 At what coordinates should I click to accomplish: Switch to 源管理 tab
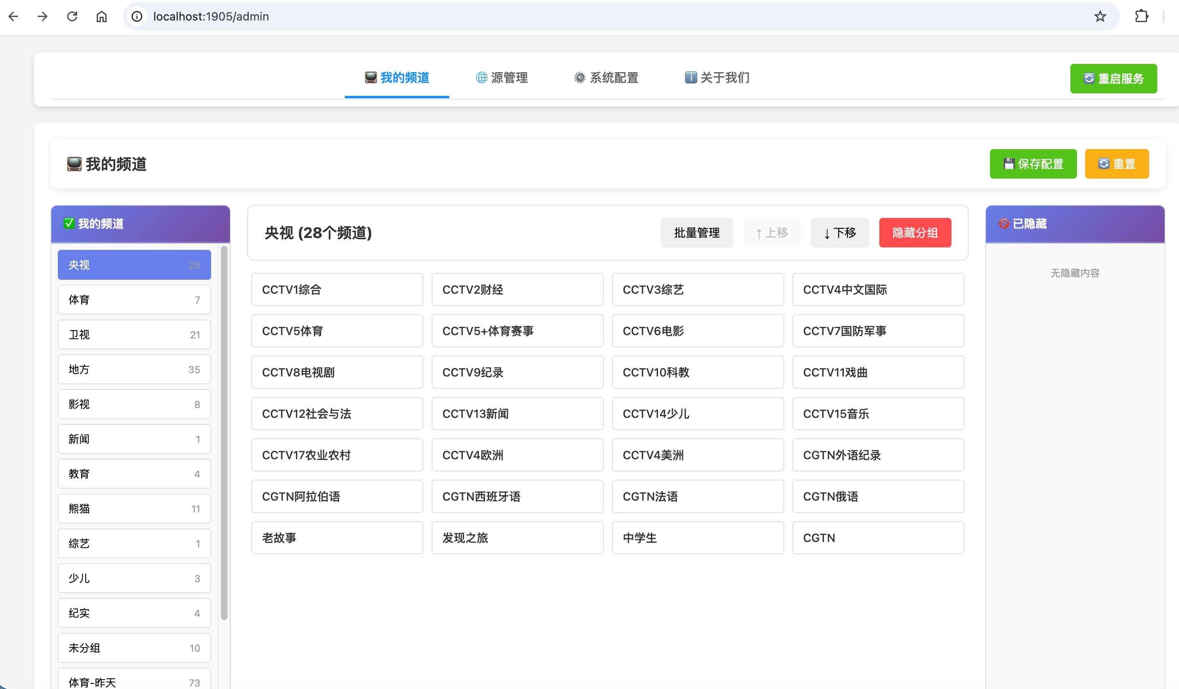coord(501,77)
